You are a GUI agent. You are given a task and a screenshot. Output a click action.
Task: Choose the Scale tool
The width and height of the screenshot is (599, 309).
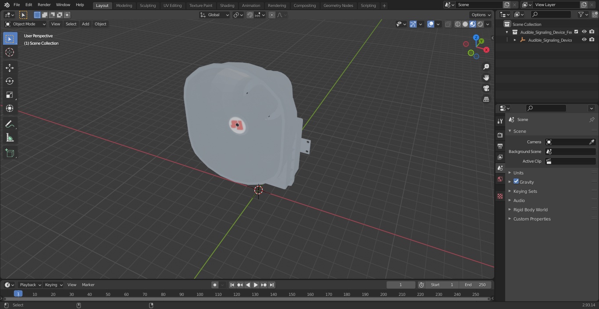[10, 95]
